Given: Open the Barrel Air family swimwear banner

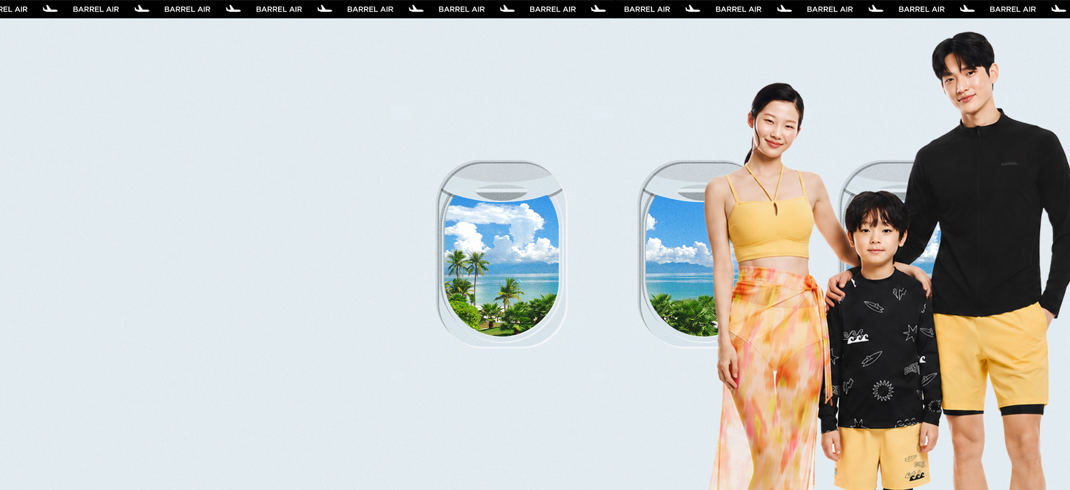Looking at the screenshot, I should pyautogui.click(x=535, y=245).
